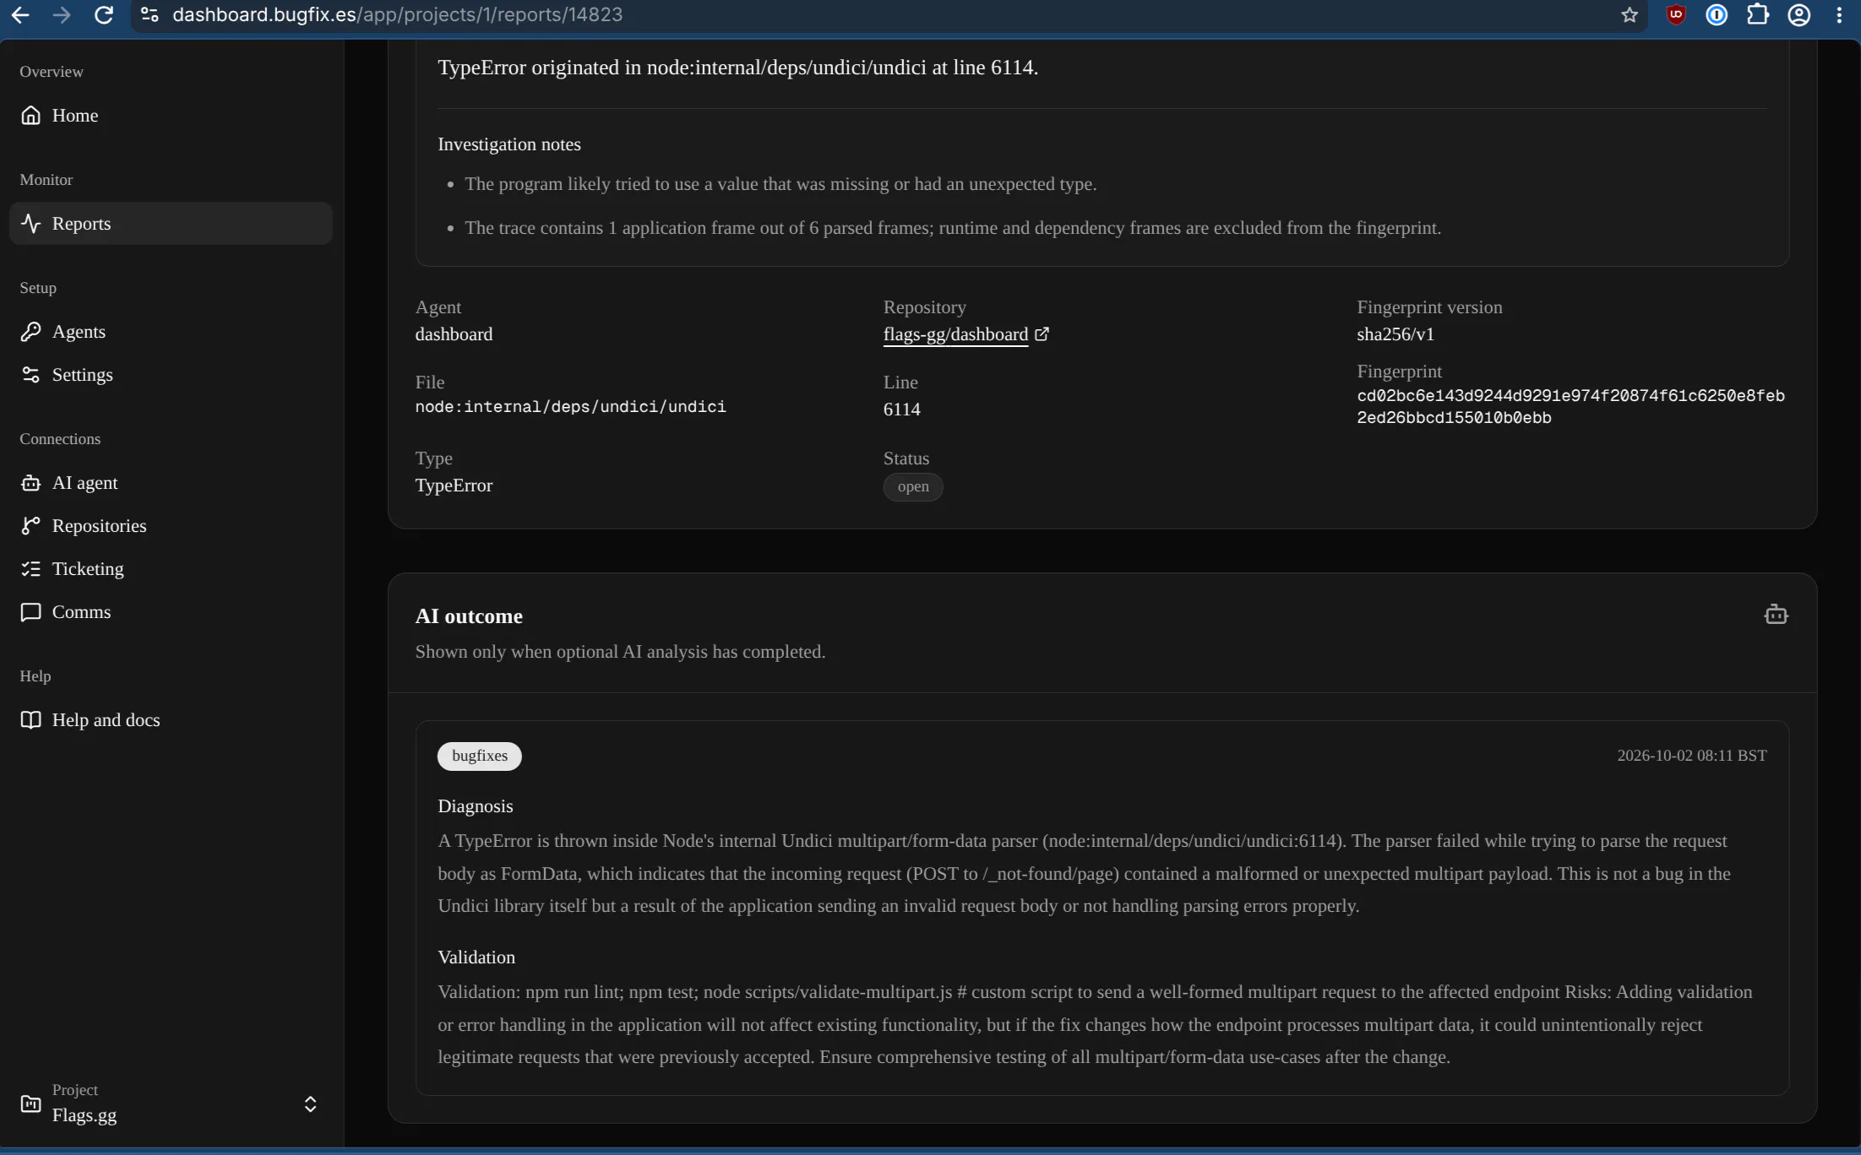This screenshot has width=1861, height=1155.
Task: Click the Validation heading
Action: [x=476, y=957]
